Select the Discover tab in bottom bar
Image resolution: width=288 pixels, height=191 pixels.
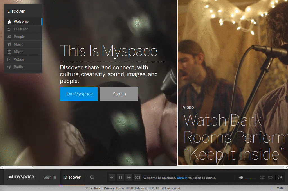click(x=73, y=177)
